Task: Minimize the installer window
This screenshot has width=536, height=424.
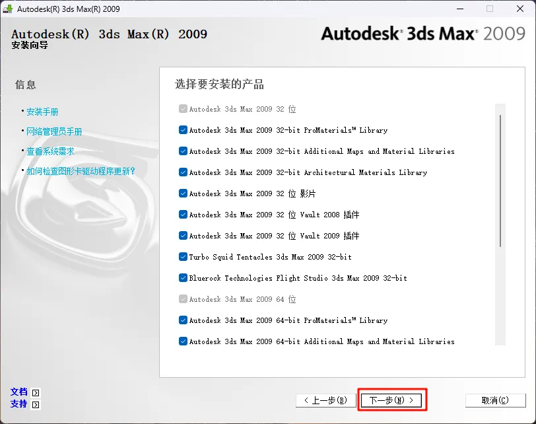Action: (x=460, y=9)
